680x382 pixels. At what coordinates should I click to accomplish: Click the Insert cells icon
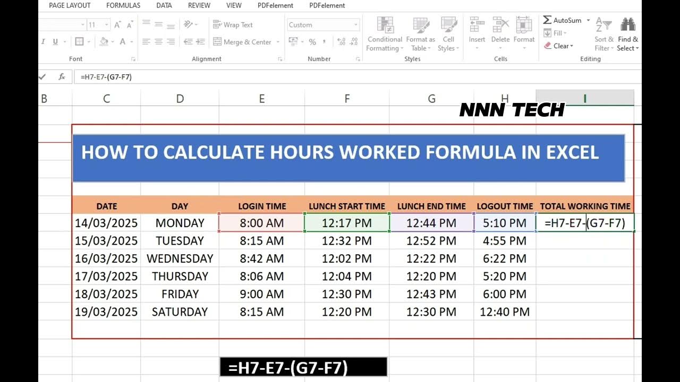click(477, 25)
